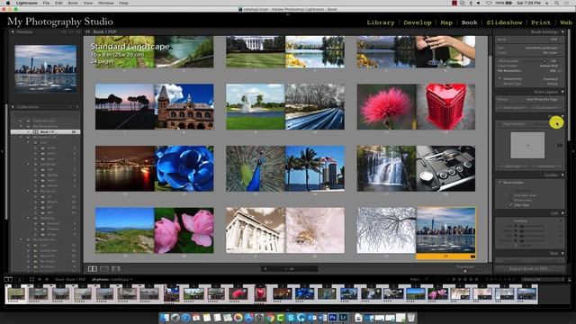Select the Book 1 PDF collection row
Viewport: 576px width, 324px height.
(46, 131)
